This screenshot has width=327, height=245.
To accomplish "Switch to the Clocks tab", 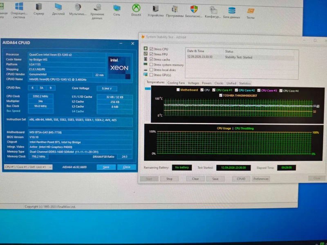I will 219,83.
